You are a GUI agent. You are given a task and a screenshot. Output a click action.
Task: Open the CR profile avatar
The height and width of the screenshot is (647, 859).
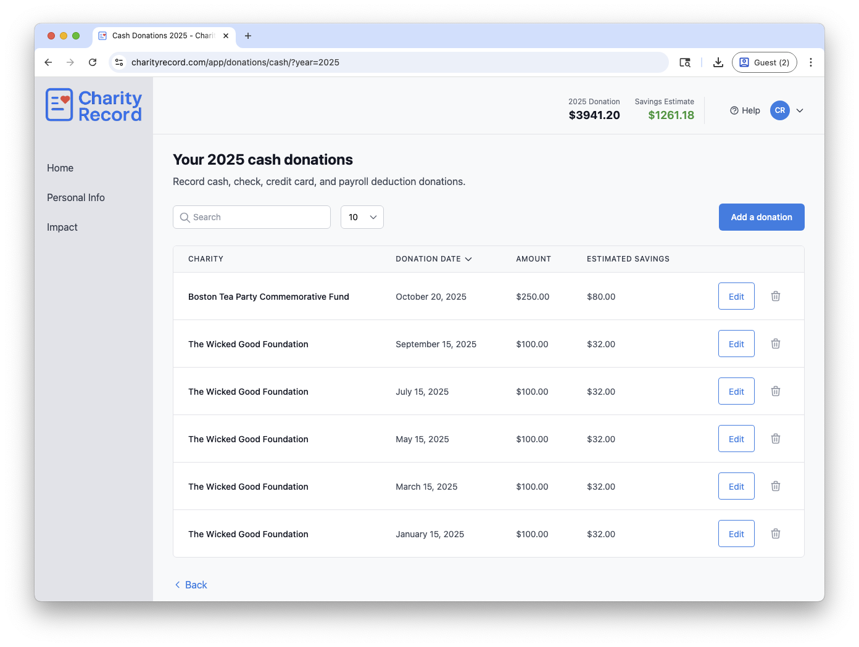click(x=779, y=110)
